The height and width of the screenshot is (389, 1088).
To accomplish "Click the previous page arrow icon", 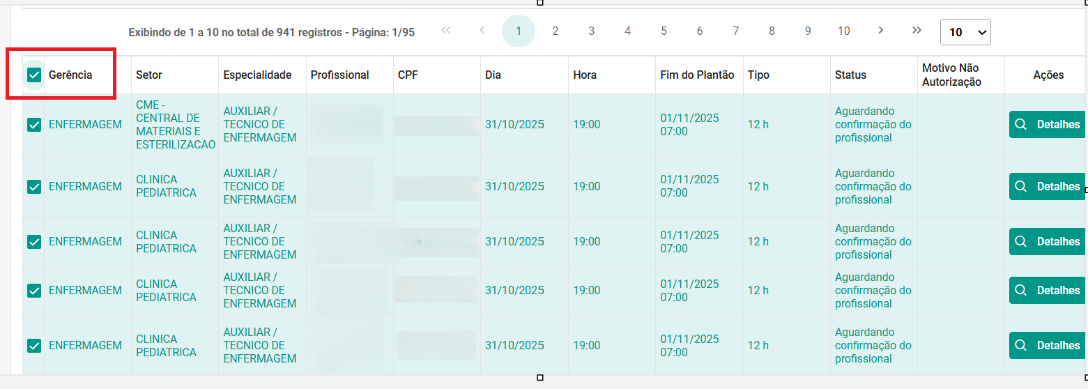I will coord(482,30).
